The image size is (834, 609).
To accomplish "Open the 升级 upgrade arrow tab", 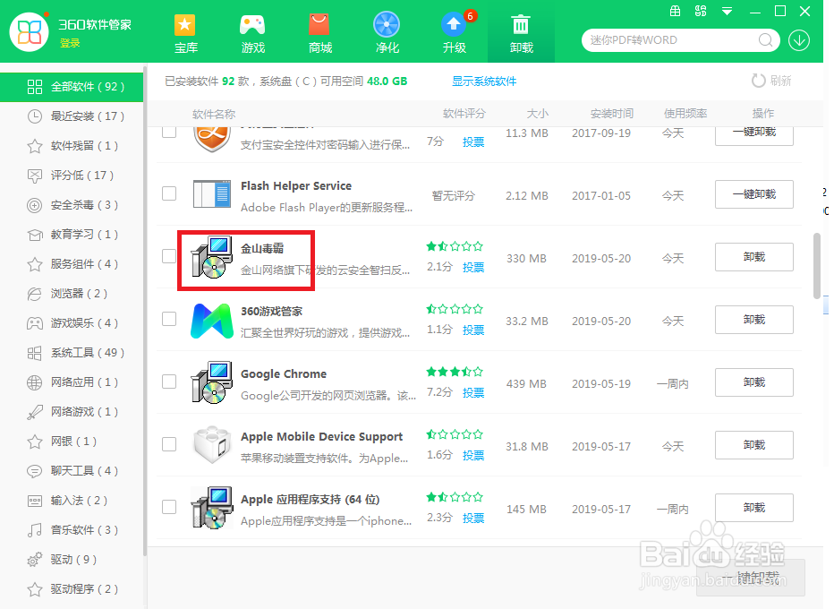I will (455, 33).
